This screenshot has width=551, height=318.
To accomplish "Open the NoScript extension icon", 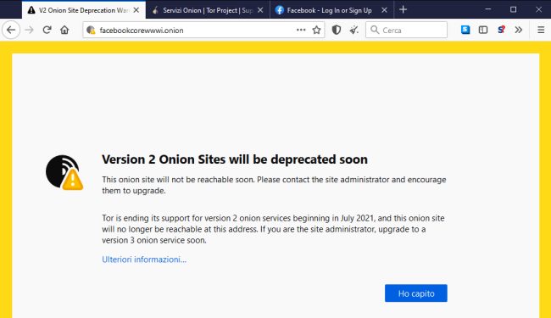I will point(501,30).
